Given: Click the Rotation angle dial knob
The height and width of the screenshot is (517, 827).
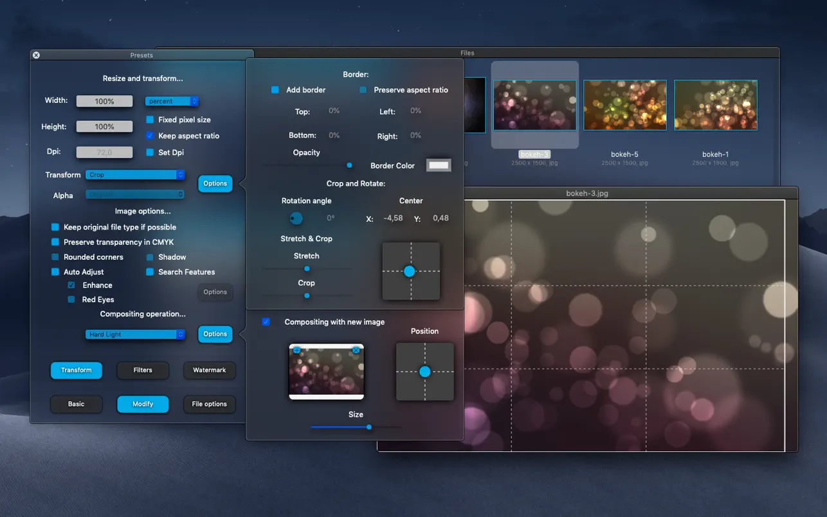Looking at the screenshot, I should [296, 219].
